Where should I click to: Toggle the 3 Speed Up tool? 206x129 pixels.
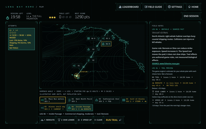[85, 120]
